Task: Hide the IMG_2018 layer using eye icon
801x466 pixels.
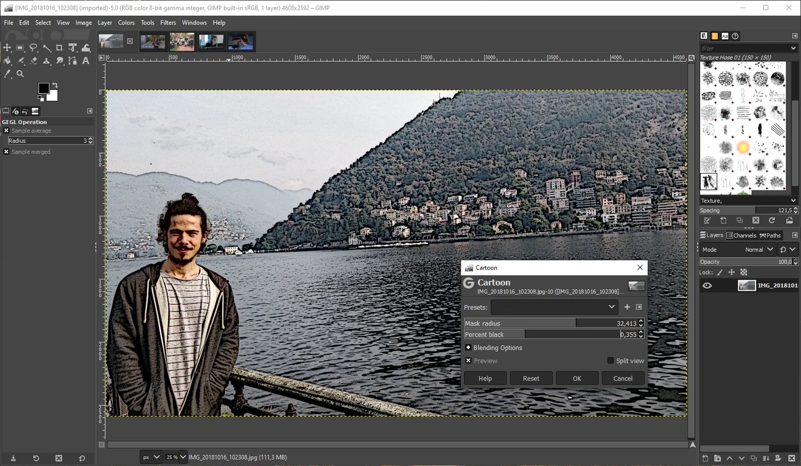Action: tap(707, 285)
